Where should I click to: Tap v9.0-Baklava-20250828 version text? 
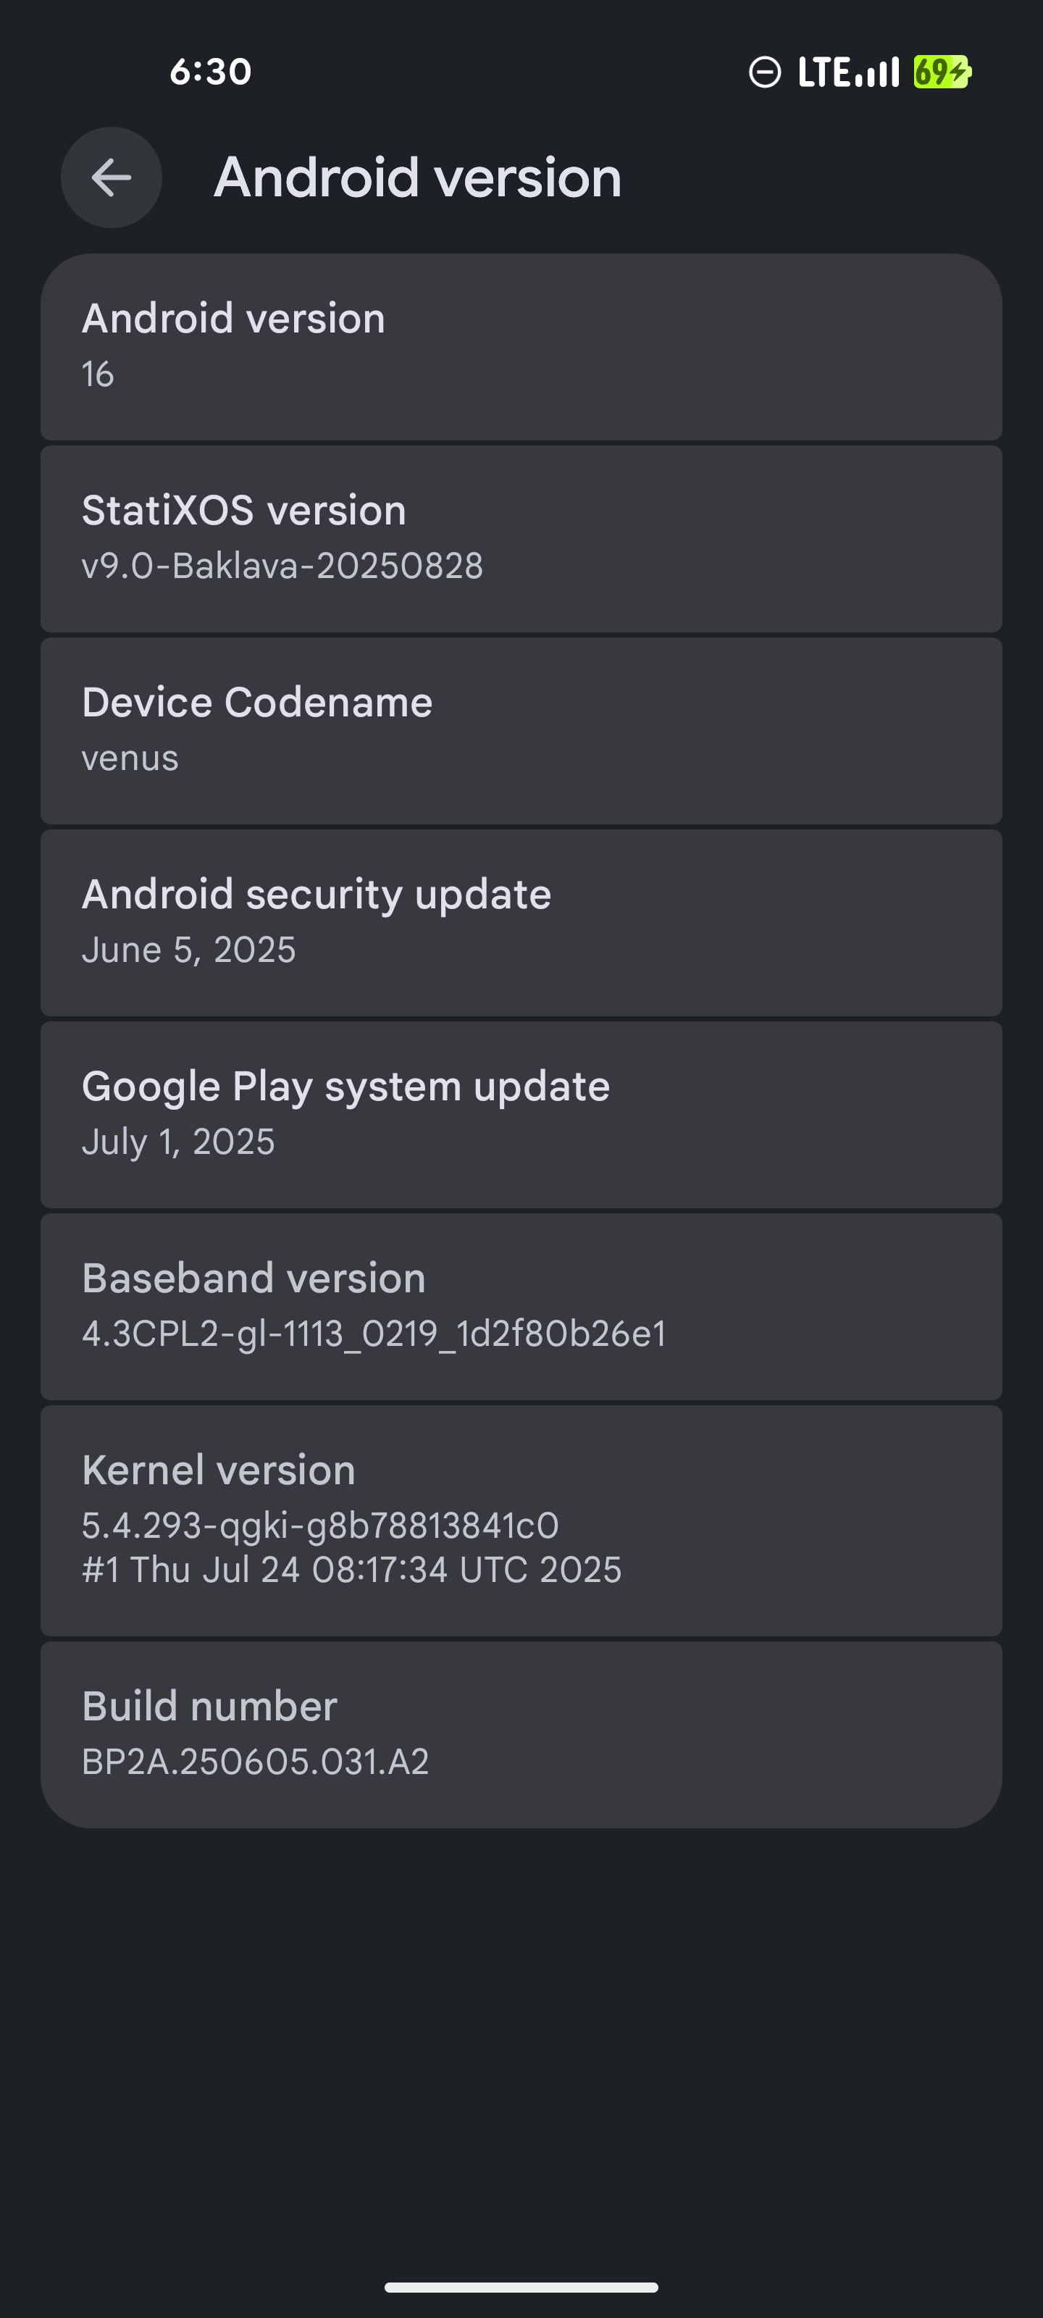pos(282,566)
